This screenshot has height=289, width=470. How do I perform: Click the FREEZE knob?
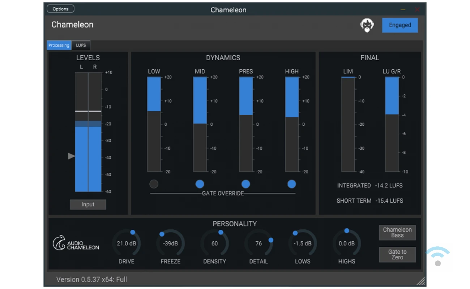click(170, 243)
